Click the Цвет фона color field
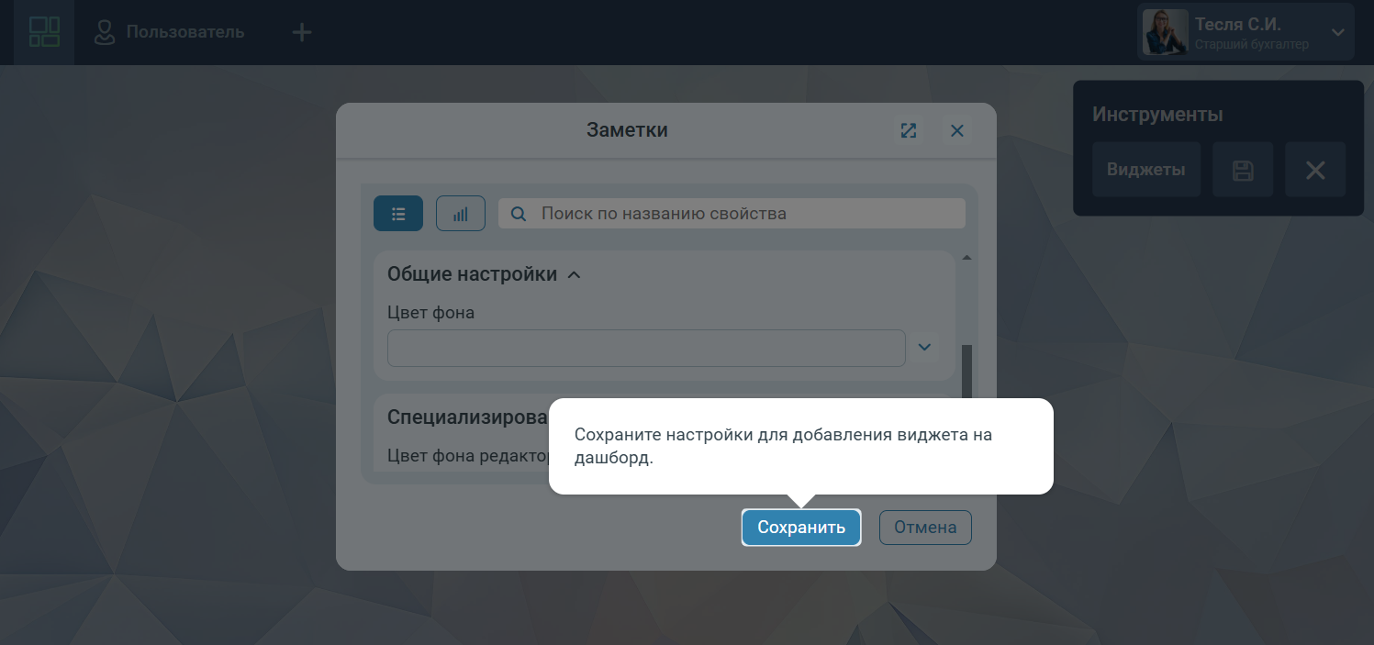Screen dimensions: 1374x645 (646, 348)
